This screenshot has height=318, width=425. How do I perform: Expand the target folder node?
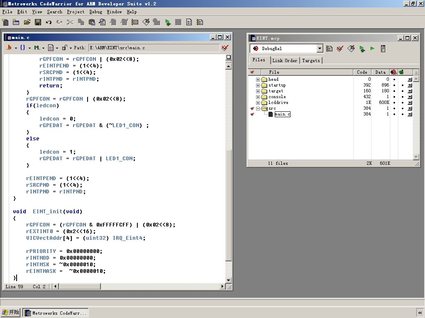click(x=258, y=91)
